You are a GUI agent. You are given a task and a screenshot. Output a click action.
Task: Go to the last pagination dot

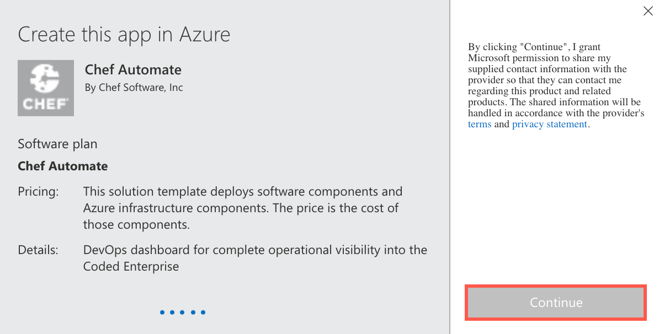[203, 313]
